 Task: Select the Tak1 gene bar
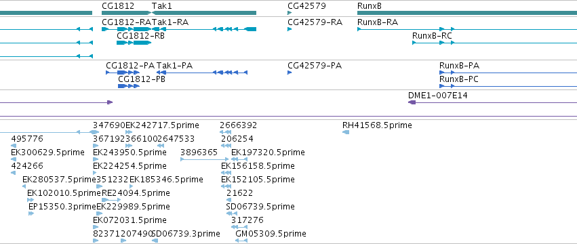click(x=204, y=13)
